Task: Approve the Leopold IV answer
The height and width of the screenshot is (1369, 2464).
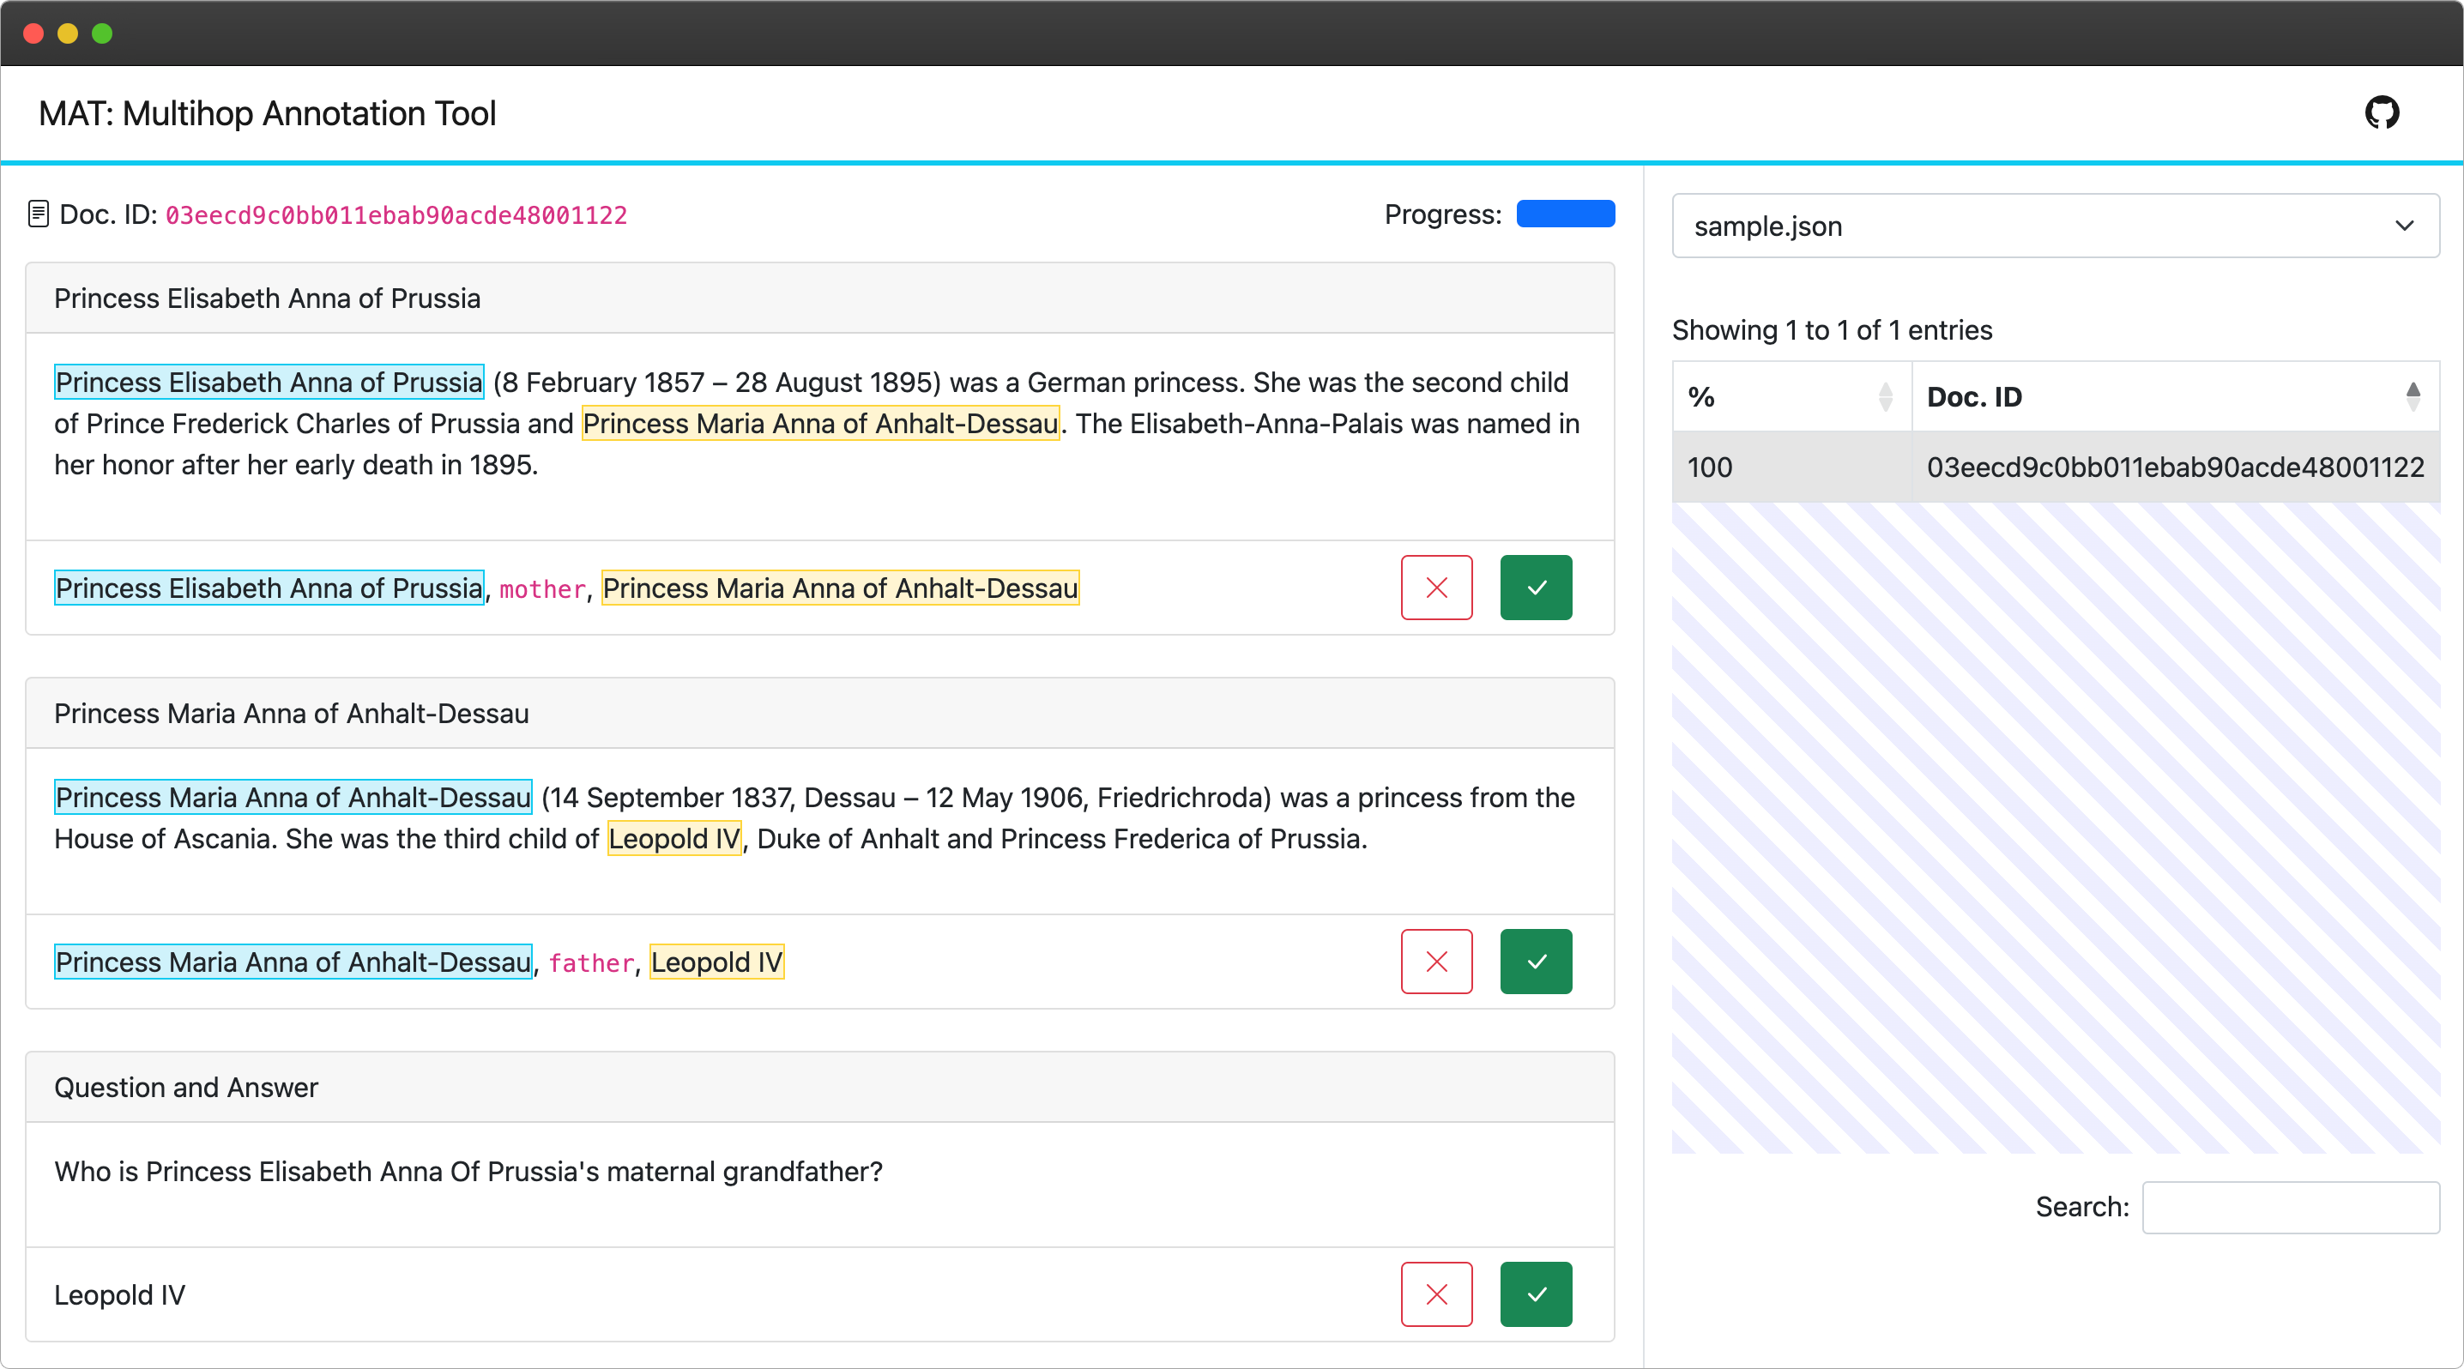Action: [x=1535, y=1294]
